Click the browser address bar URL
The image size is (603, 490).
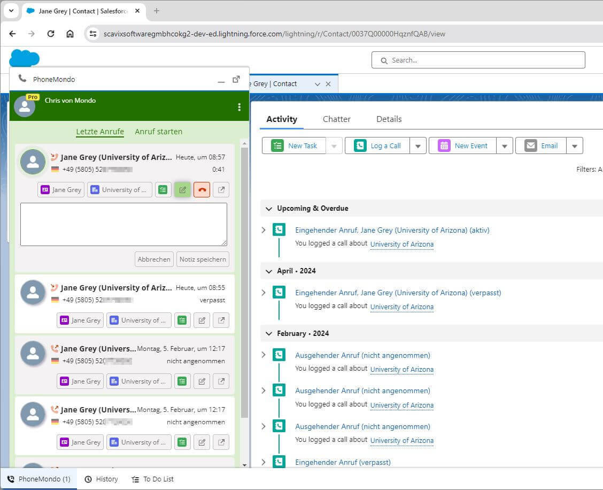tap(274, 34)
